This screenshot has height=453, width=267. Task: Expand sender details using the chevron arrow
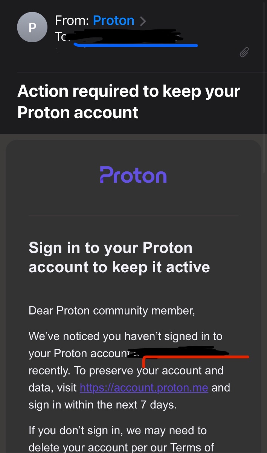coord(143,21)
